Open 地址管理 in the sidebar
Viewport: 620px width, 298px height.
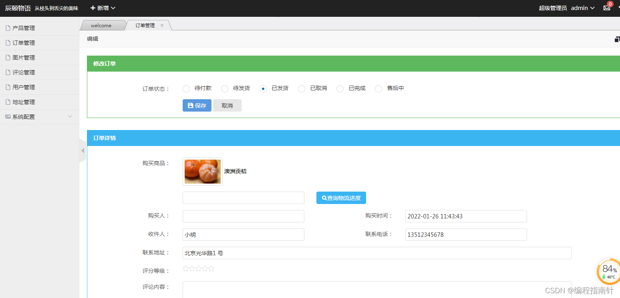pos(39,102)
